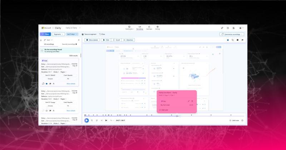Image resolution: width=286 pixels, height=150 pixels.
Task: Click the Note tag on first recording
Action: pyautogui.click(x=44, y=61)
